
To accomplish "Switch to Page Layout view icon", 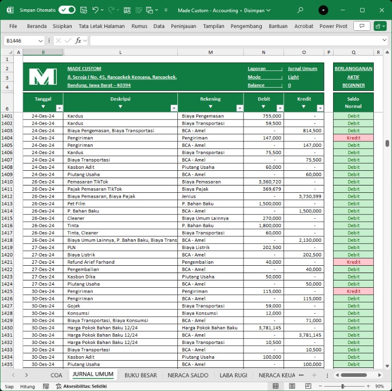I will click(292, 386).
